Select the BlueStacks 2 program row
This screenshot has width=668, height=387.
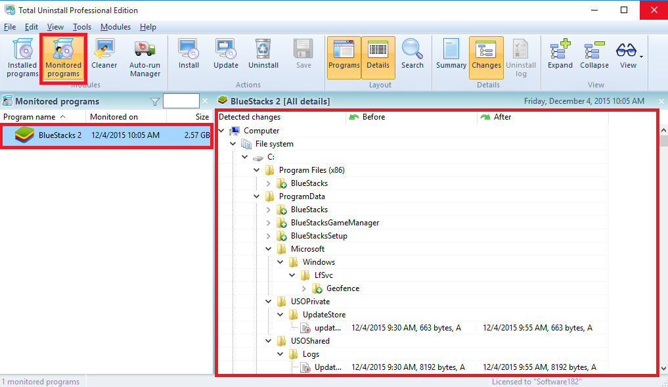coord(106,135)
